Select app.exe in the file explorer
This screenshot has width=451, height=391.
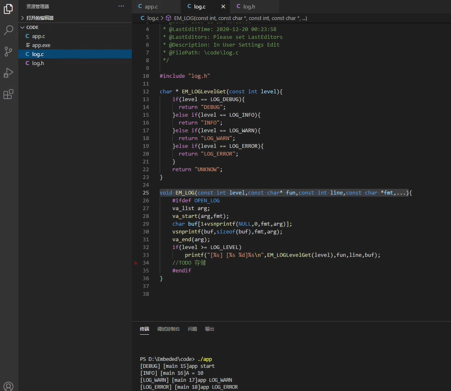coord(41,45)
